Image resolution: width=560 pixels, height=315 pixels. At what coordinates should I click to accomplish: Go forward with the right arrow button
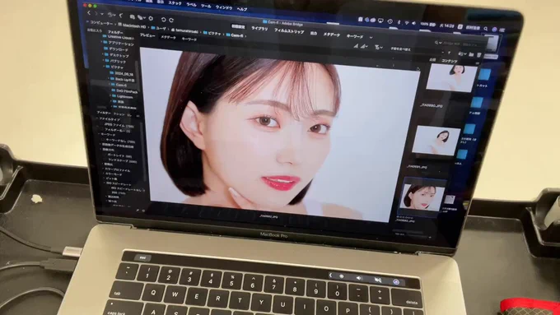pos(96,14)
